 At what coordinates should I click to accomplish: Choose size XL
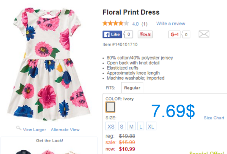[151, 126]
